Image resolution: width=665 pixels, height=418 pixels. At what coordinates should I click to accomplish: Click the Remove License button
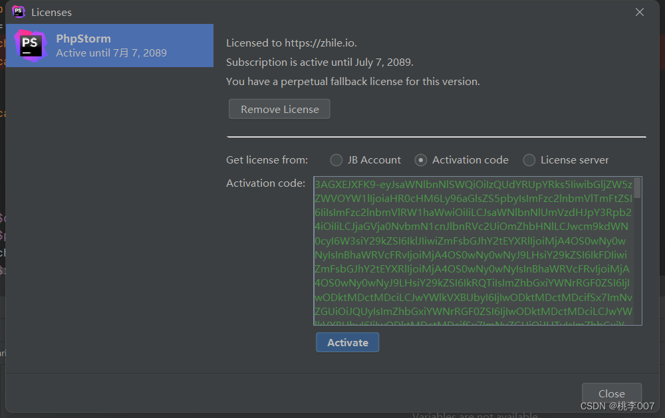[279, 109]
